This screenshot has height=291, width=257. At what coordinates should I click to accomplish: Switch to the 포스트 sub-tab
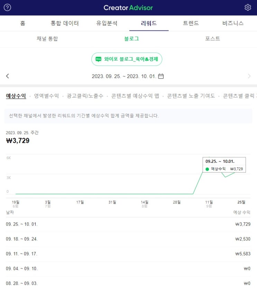tap(212, 39)
